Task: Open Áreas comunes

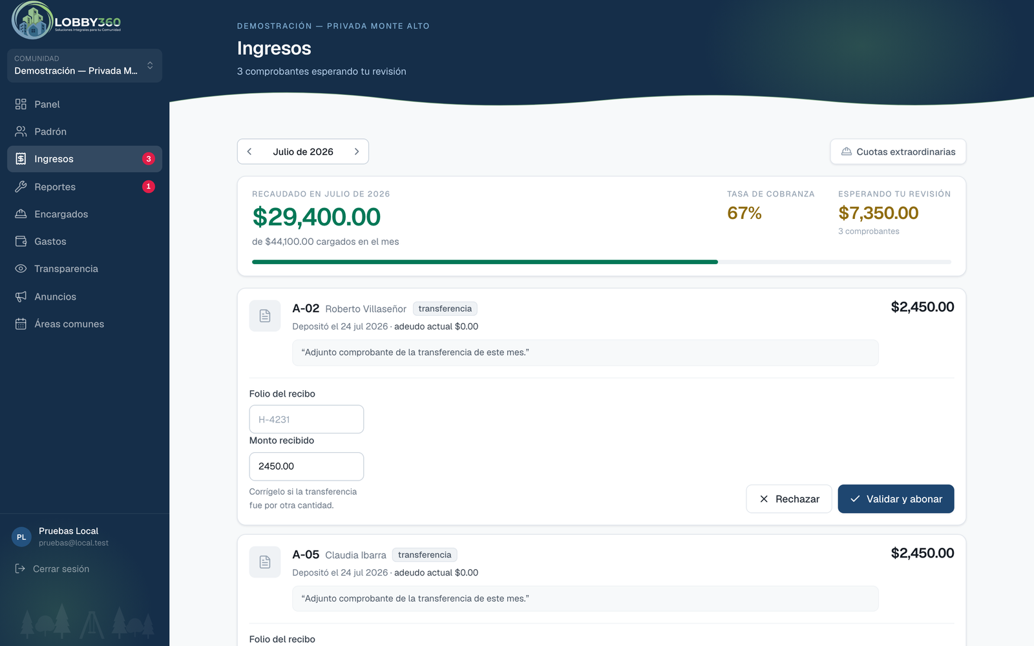Action: point(85,324)
